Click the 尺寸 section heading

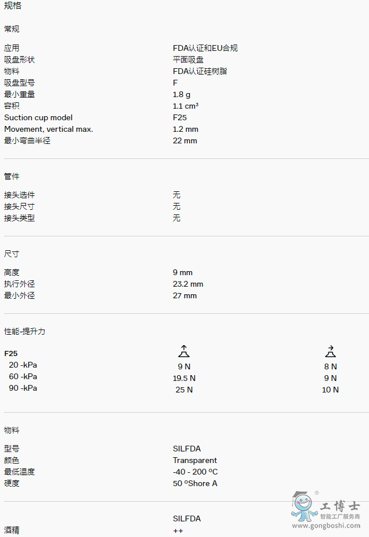pyautogui.click(x=12, y=254)
